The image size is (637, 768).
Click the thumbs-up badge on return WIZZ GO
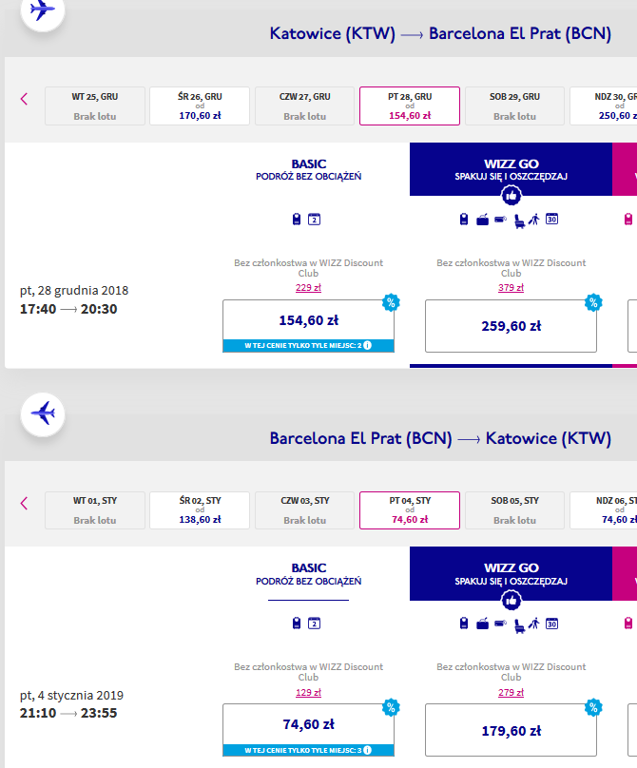(x=512, y=600)
